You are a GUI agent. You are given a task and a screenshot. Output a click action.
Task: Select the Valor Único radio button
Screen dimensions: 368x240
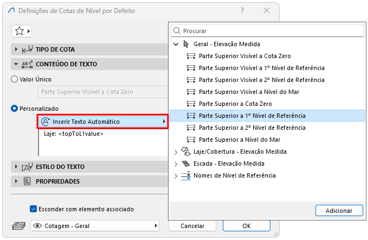14,79
